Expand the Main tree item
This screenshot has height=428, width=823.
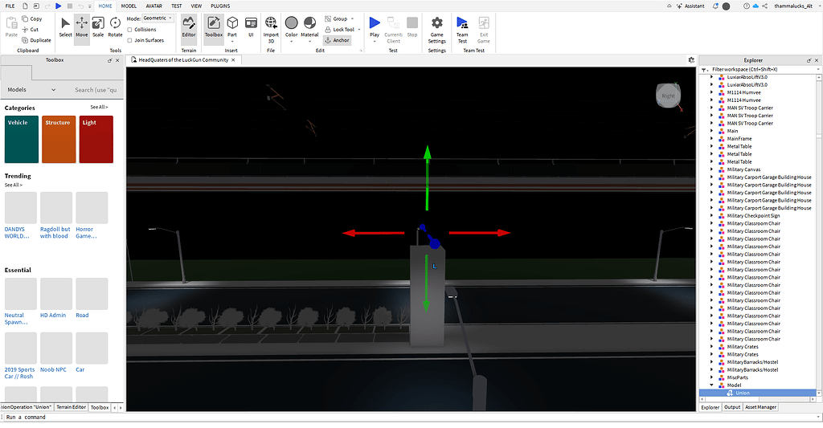point(712,131)
